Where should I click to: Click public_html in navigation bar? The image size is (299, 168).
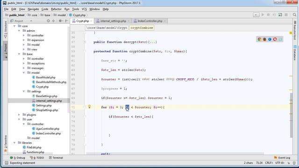15,15
